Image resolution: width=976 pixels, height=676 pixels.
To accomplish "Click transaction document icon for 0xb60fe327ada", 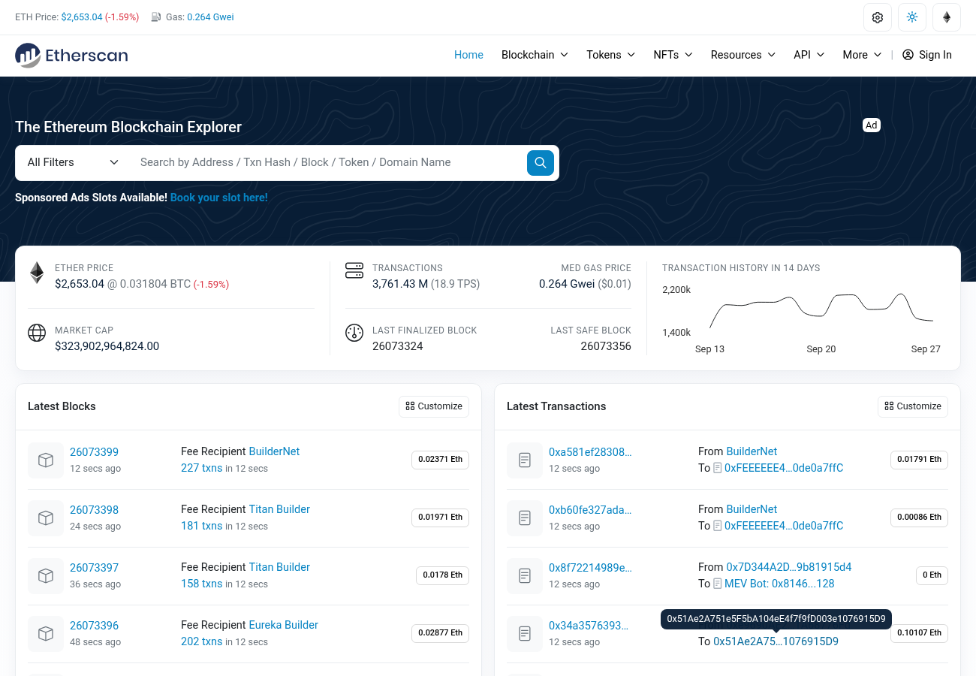I will pyautogui.click(x=525, y=518).
